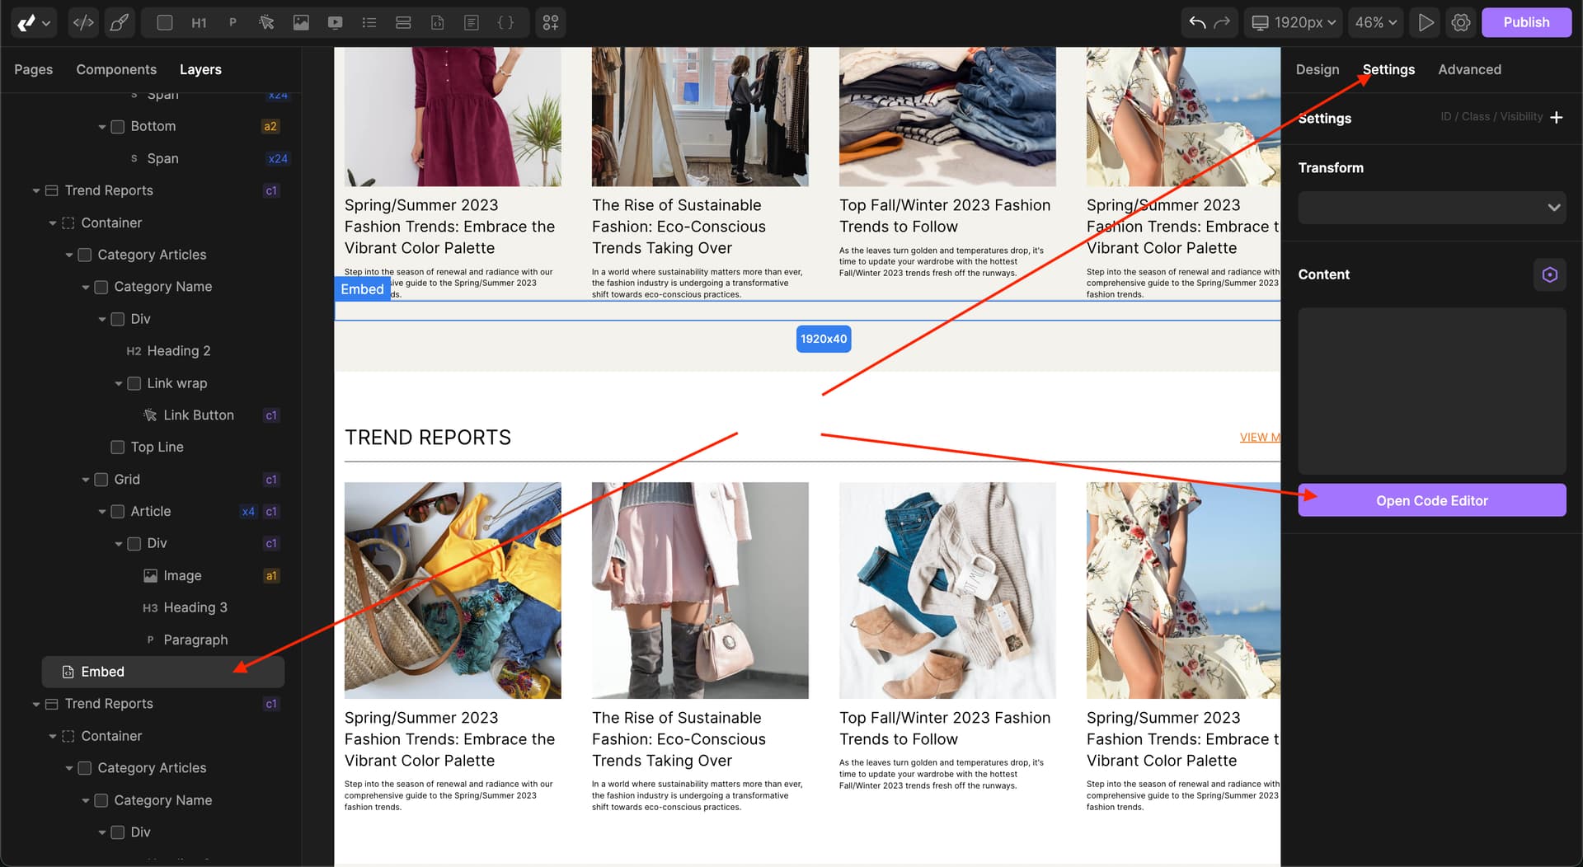Viewport: 1583px width, 867px height.
Task: Switch to the Components tab
Action: pyautogui.click(x=116, y=69)
